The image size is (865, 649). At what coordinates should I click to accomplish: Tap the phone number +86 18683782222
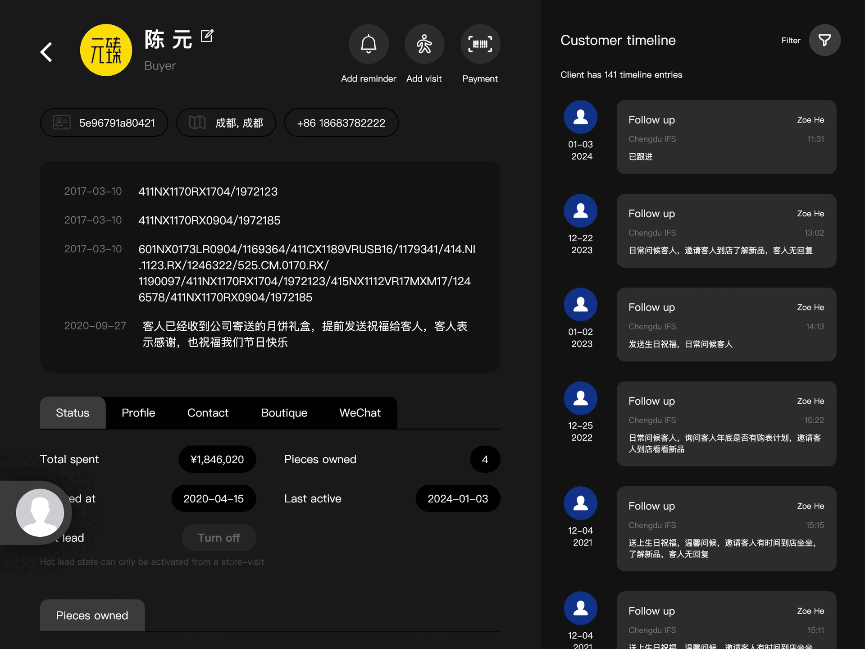341,123
